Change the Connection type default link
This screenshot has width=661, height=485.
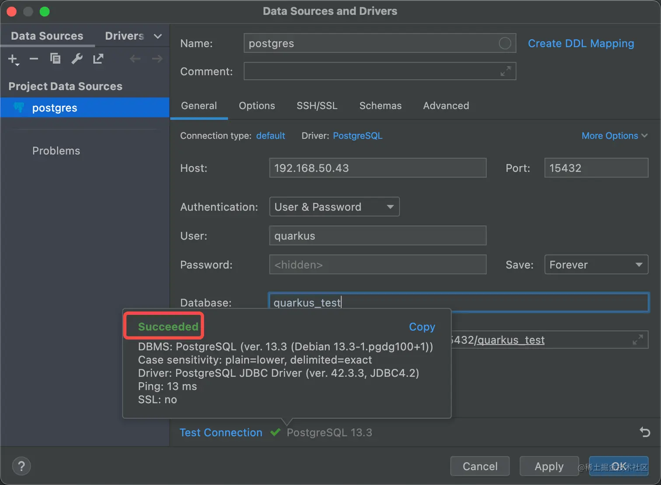[271, 136]
